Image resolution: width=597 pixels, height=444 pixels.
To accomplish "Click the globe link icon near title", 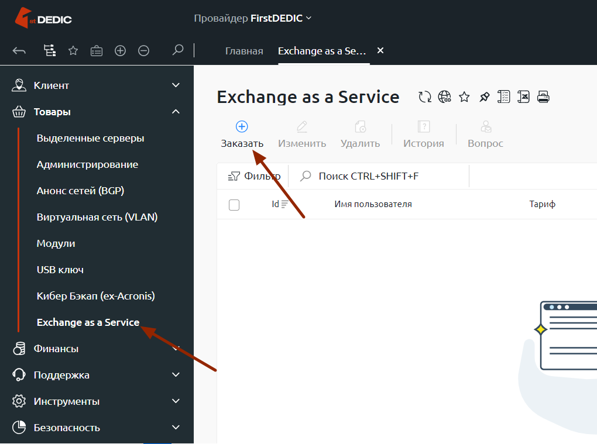I will click(445, 97).
